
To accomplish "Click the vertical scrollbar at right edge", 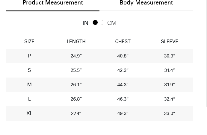I will 206,53.
